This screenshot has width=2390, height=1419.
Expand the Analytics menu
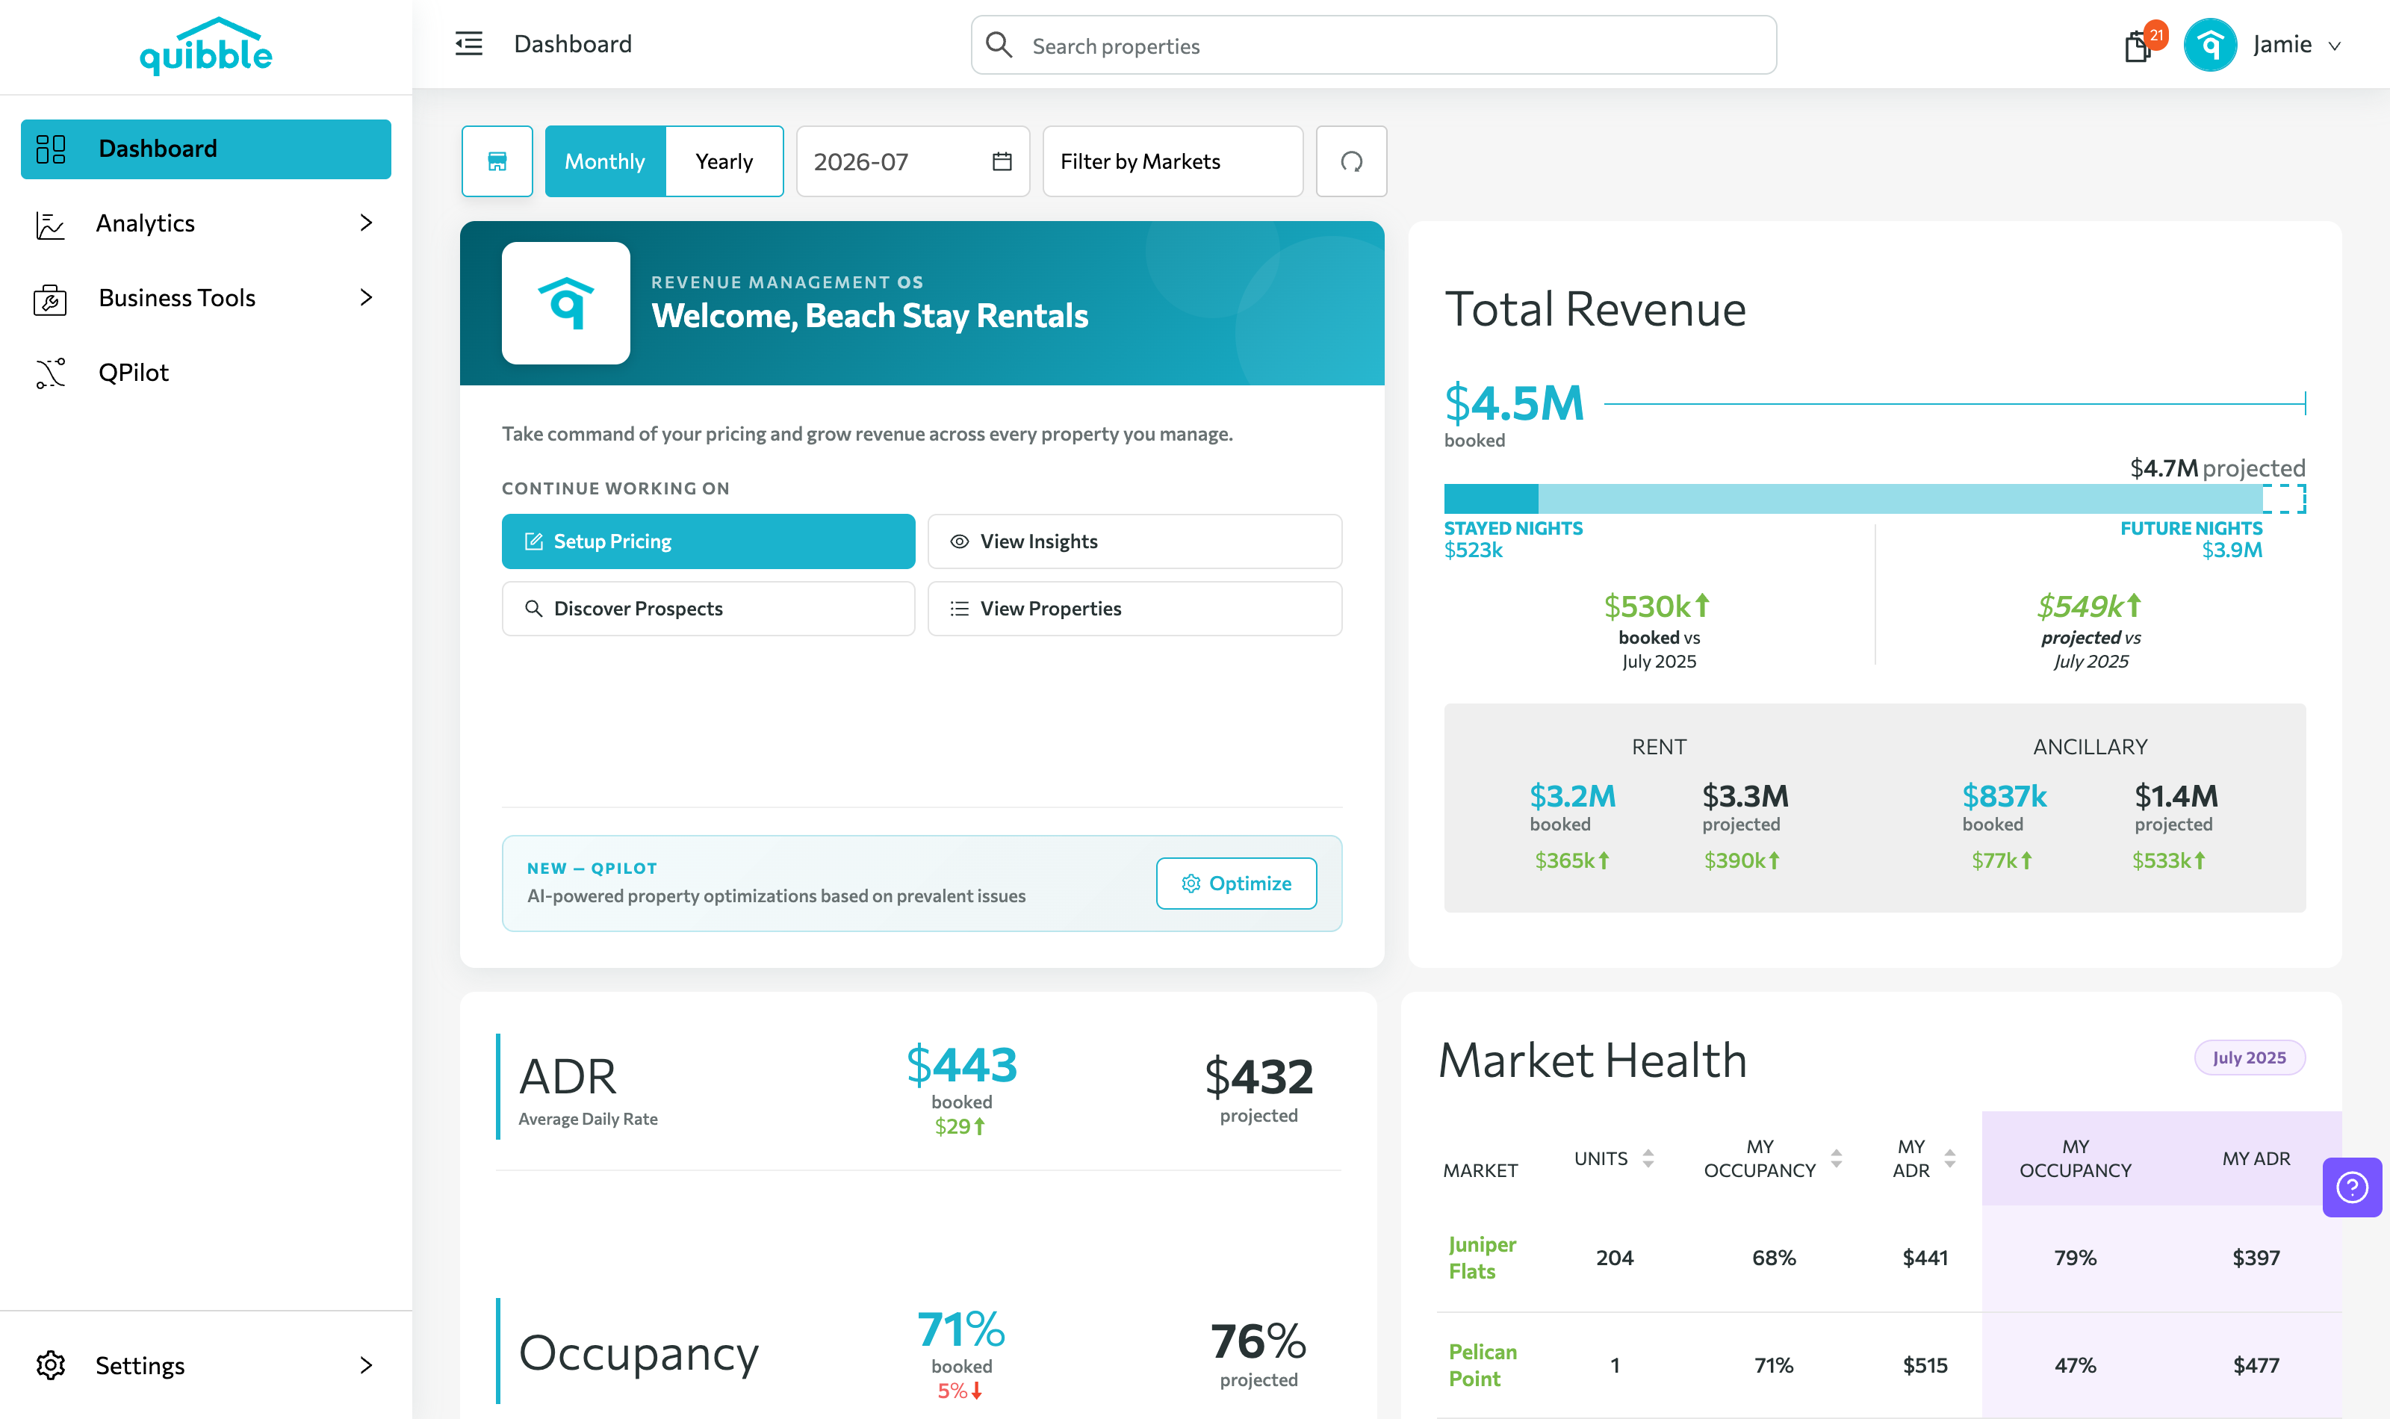click(x=366, y=223)
